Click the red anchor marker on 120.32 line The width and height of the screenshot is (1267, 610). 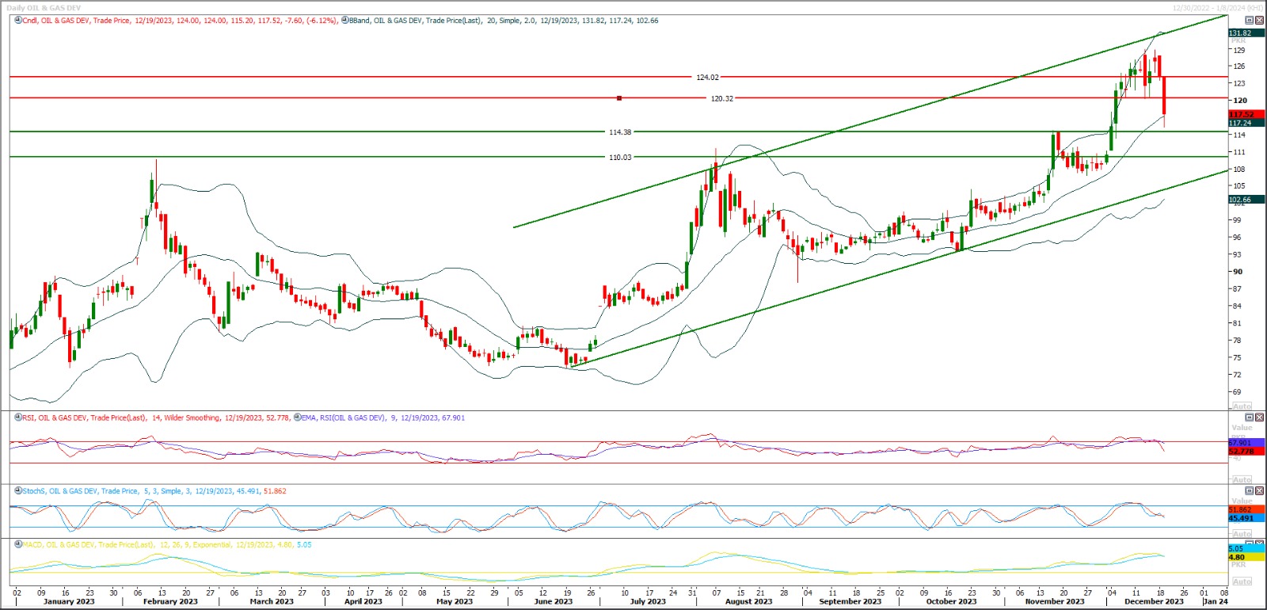click(619, 98)
